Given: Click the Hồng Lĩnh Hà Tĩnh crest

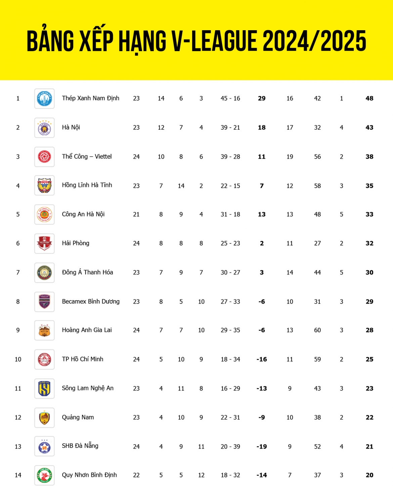Looking at the screenshot, I should (44, 185).
